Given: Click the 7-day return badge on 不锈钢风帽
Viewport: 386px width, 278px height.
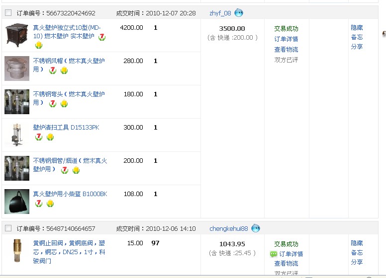Looking at the screenshot, I should [53, 70].
